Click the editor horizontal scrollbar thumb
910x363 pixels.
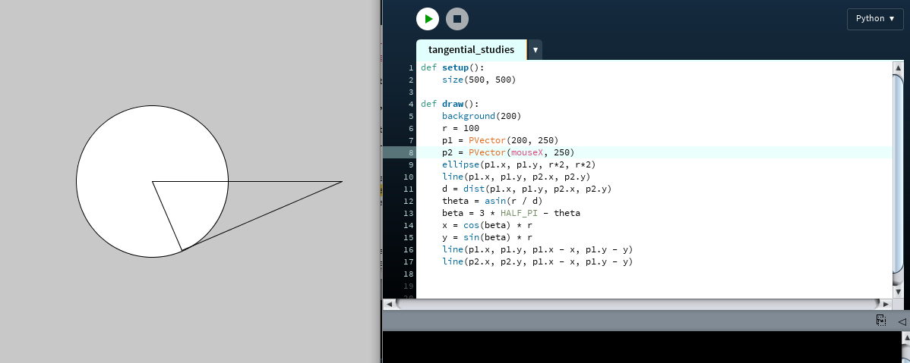(x=637, y=304)
